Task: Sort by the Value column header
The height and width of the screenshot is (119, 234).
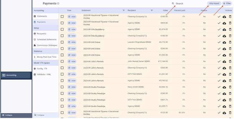Action: click(165, 10)
